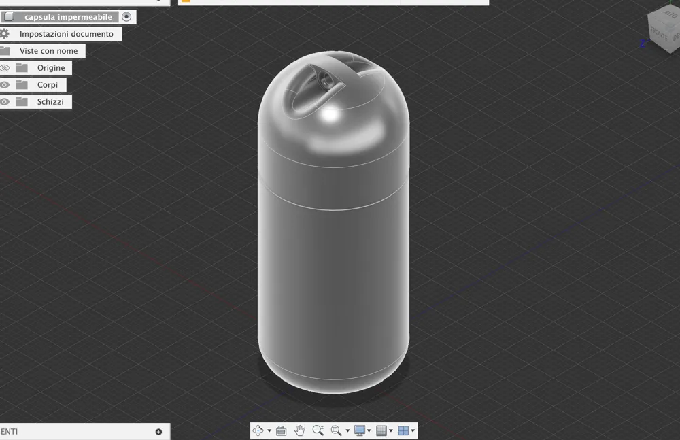
Task: Click the component cube icon beside capsula impermeabile
Action: click(x=9, y=17)
